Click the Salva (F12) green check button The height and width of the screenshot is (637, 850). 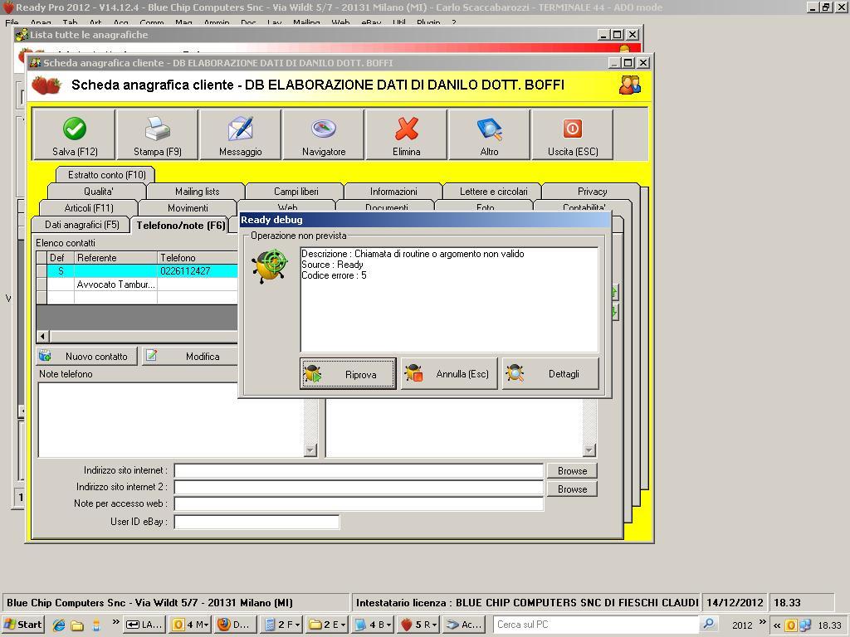click(74, 134)
